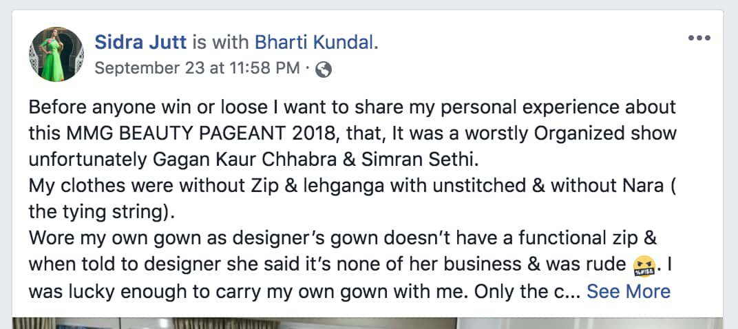
Task: Expand the post with See More
Action: pyautogui.click(x=628, y=291)
